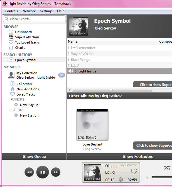Open Loved Tracks under My Collection

(x=26, y=94)
